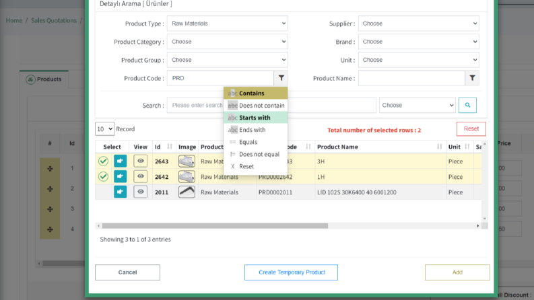Image resolution: width=534 pixels, height=300 pixels.
Task: Sort by Product Code column arrows
Action: [308, 147]
